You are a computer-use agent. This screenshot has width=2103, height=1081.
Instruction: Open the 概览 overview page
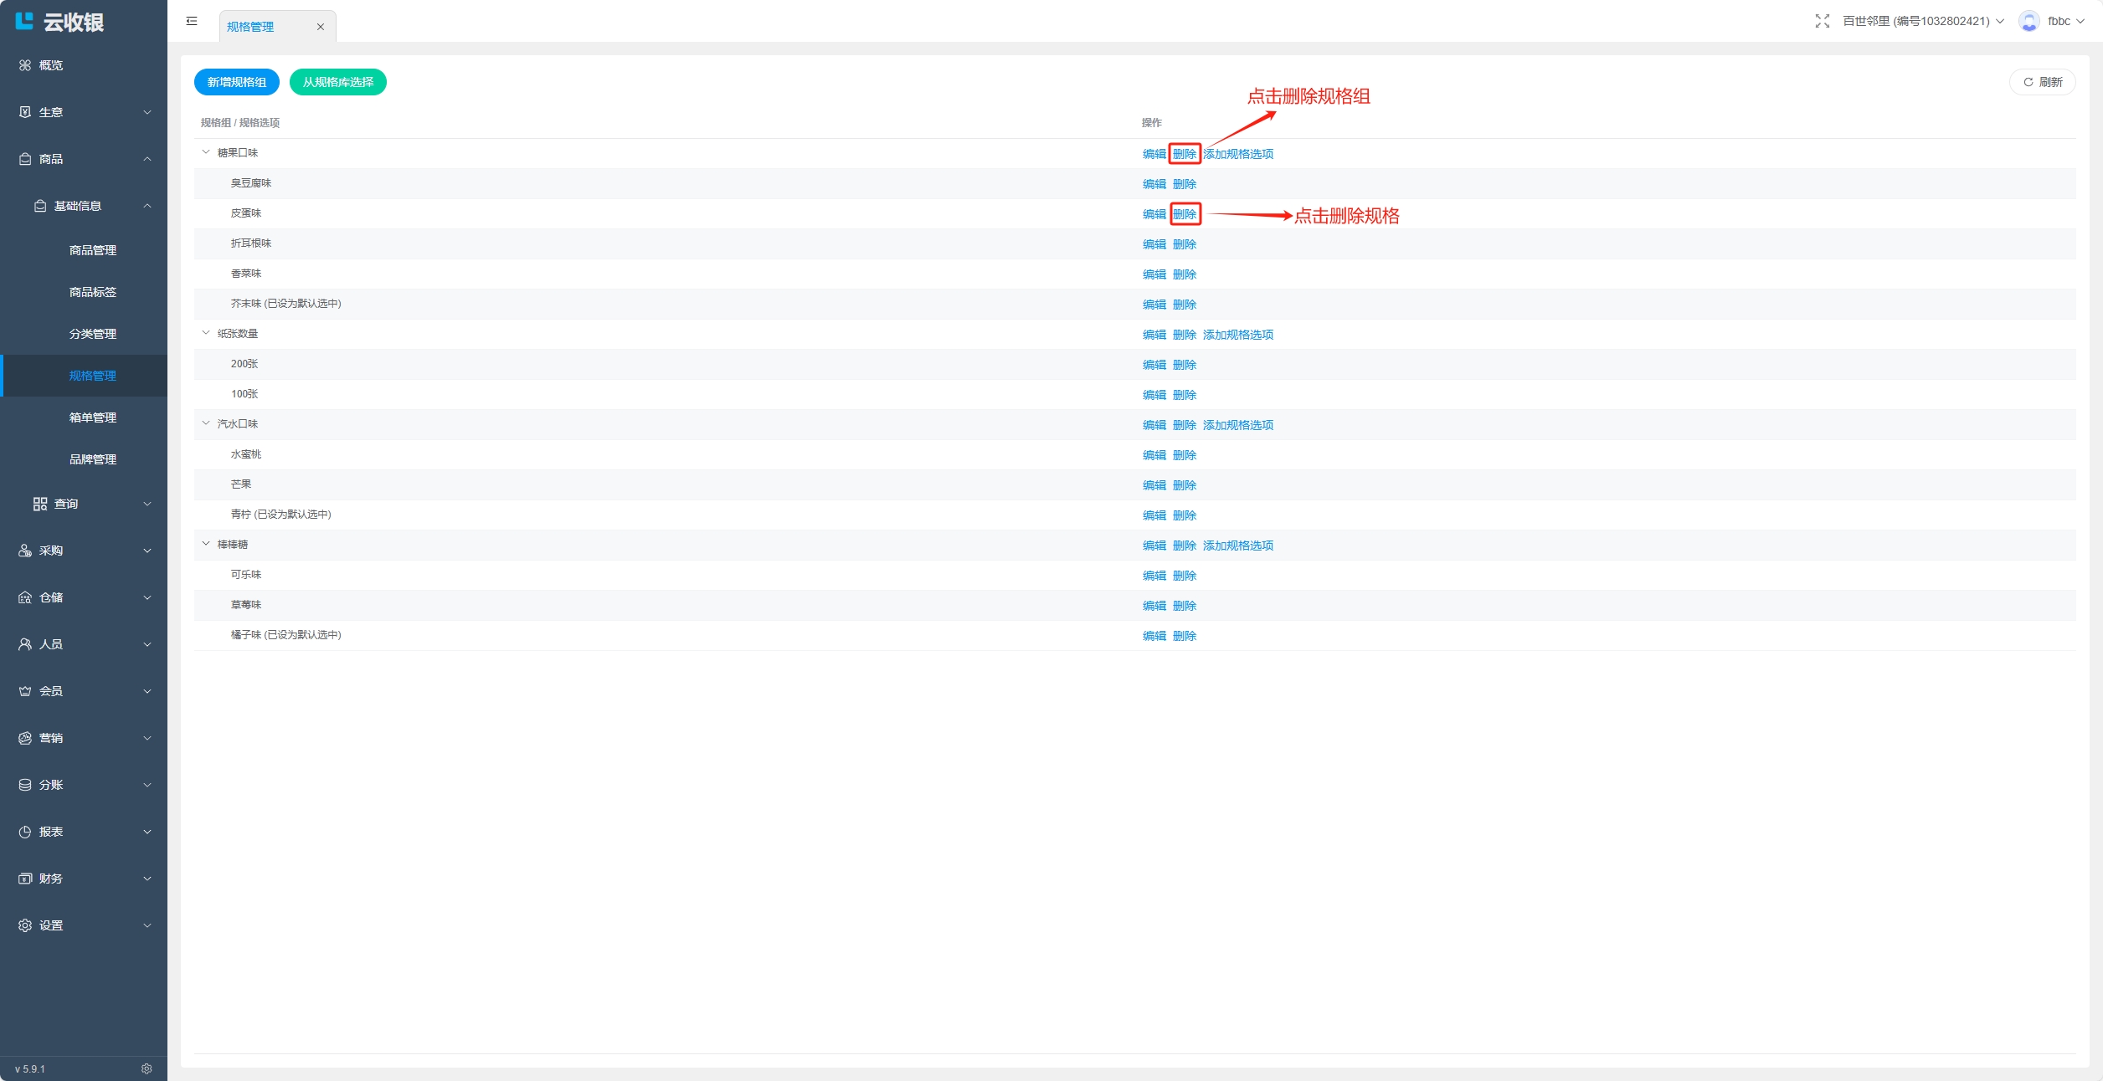pos(50,65)
